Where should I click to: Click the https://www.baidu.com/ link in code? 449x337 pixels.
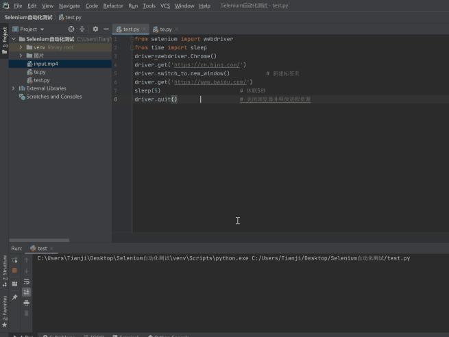point(211,82)
